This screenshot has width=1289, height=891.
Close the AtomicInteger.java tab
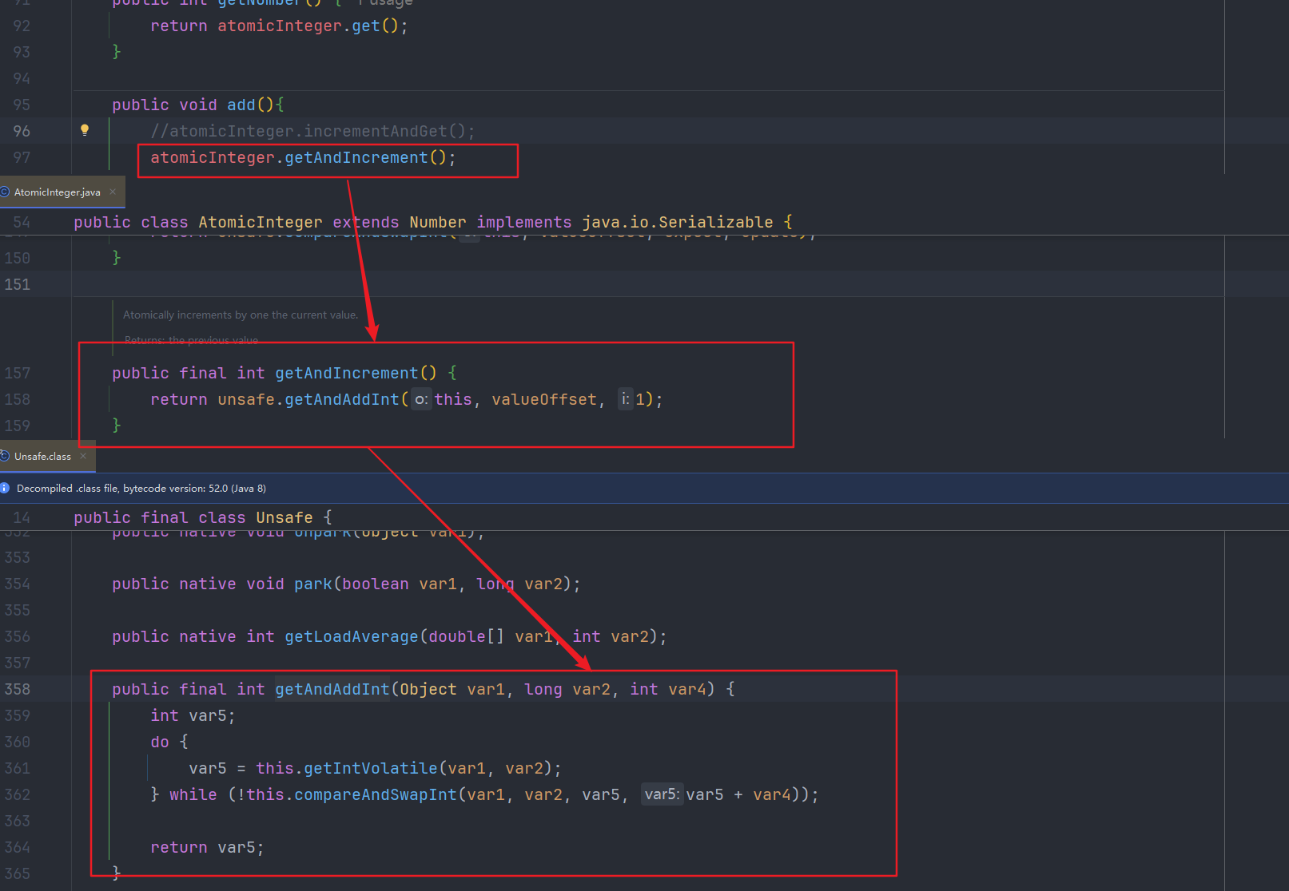pos(113,192)
